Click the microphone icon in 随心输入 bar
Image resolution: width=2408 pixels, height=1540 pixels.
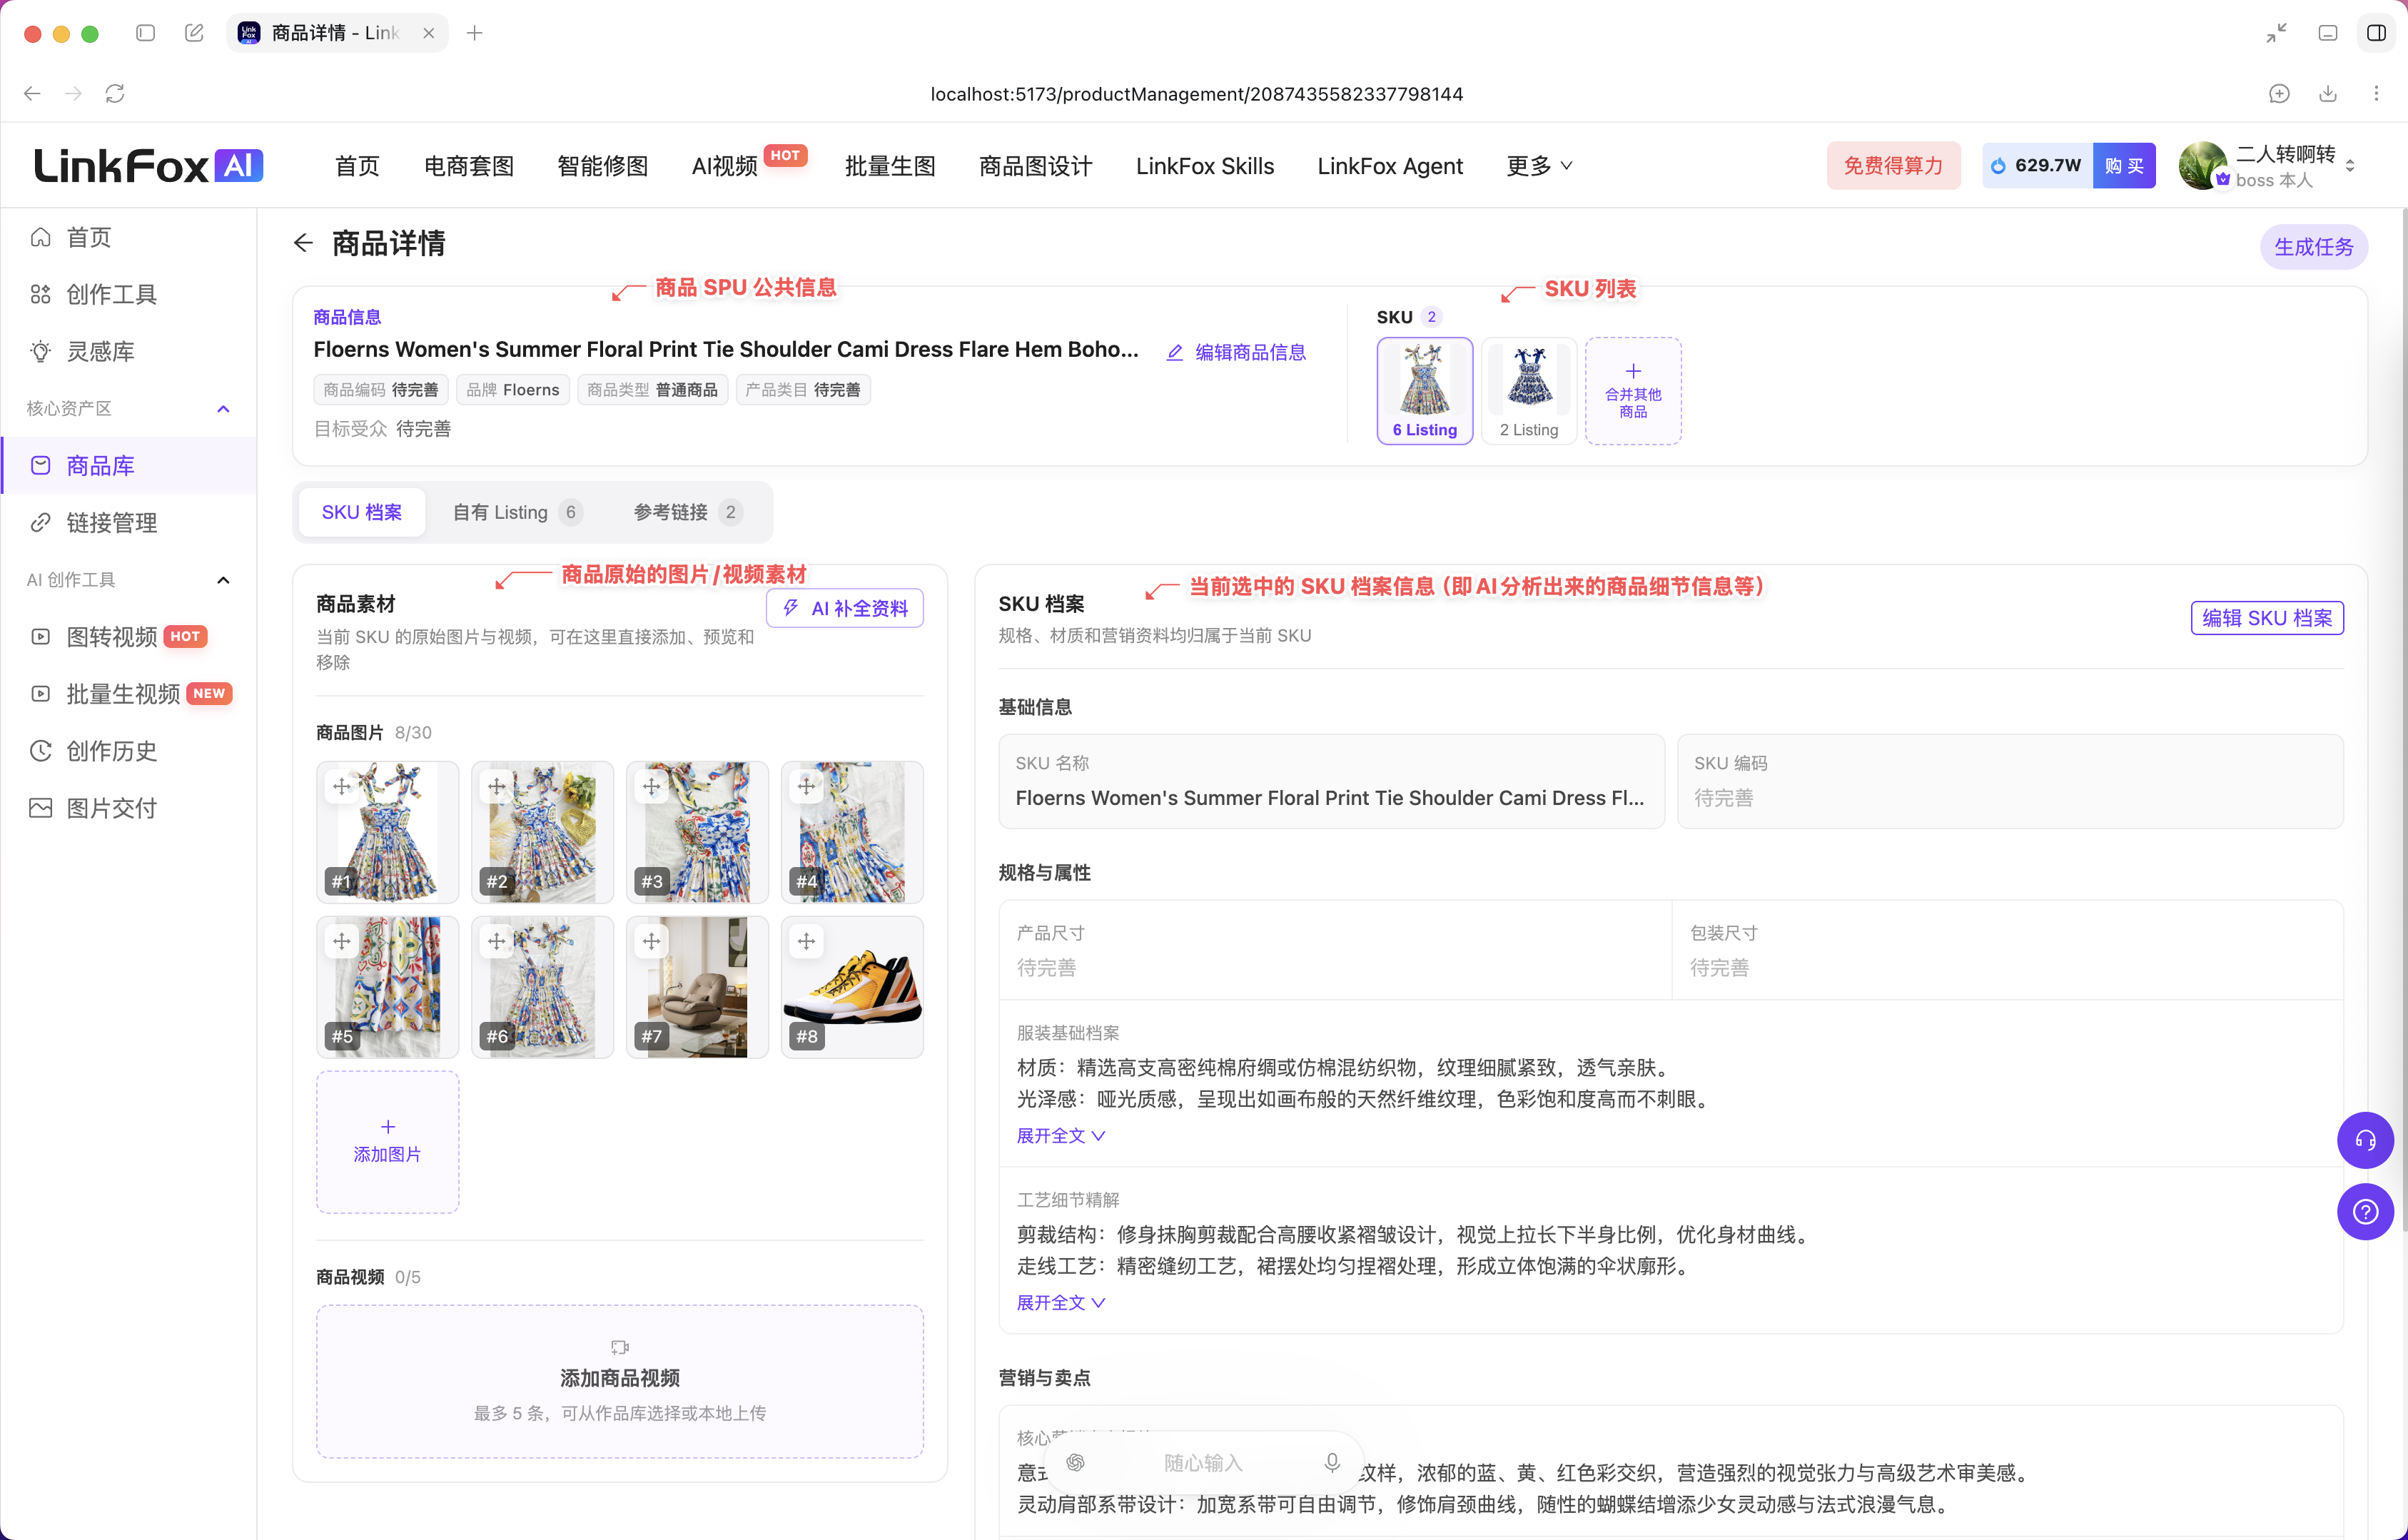click(x=1332, y=1463)
